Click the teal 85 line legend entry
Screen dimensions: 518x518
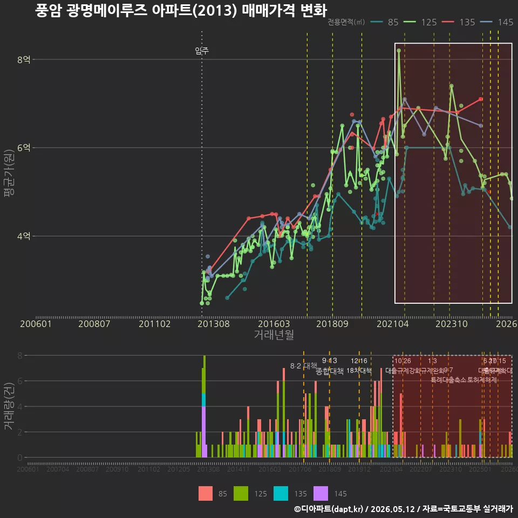385,22
